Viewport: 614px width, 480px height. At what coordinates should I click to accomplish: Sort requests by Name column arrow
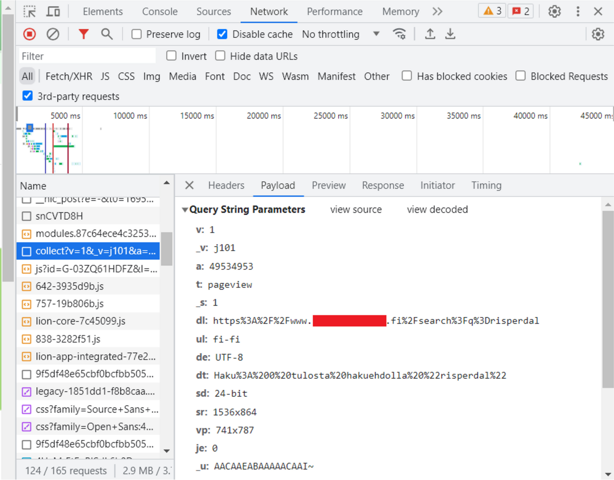coord(166,183)
